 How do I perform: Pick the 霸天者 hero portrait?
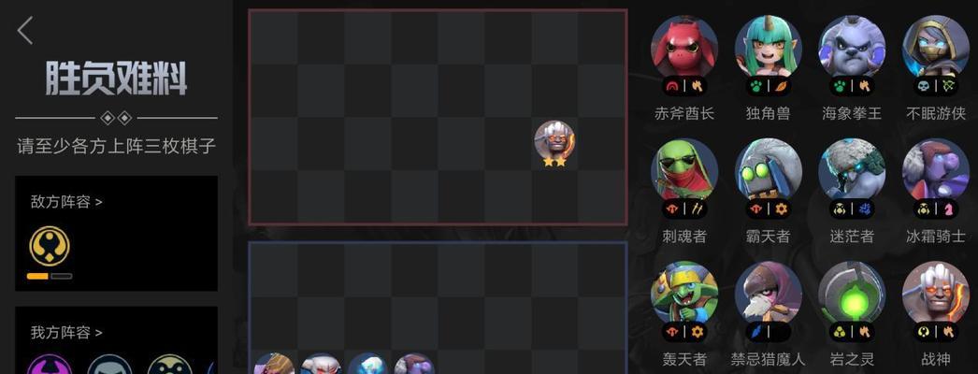click(768, 171)
